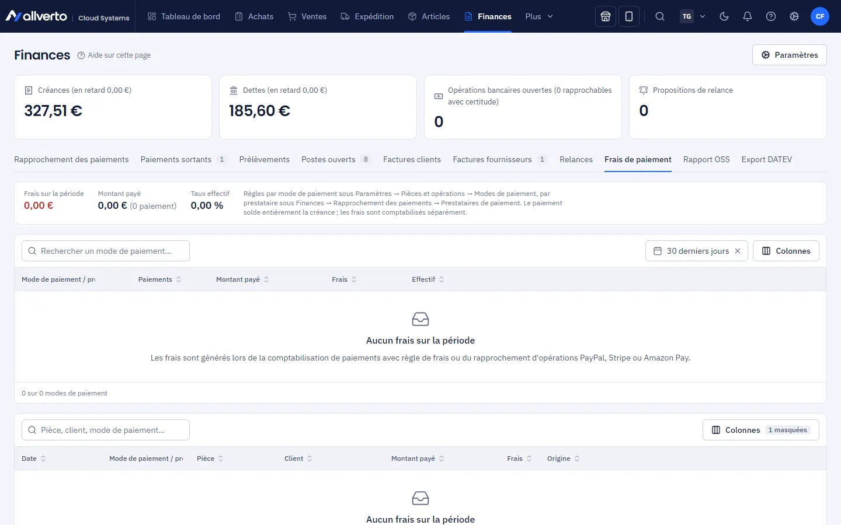Open the Export DATEV tab

click(767, 159)
